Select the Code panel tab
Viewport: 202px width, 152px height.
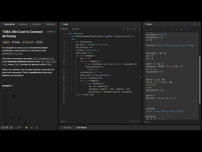pyautogui.click(x=64, y=24)
